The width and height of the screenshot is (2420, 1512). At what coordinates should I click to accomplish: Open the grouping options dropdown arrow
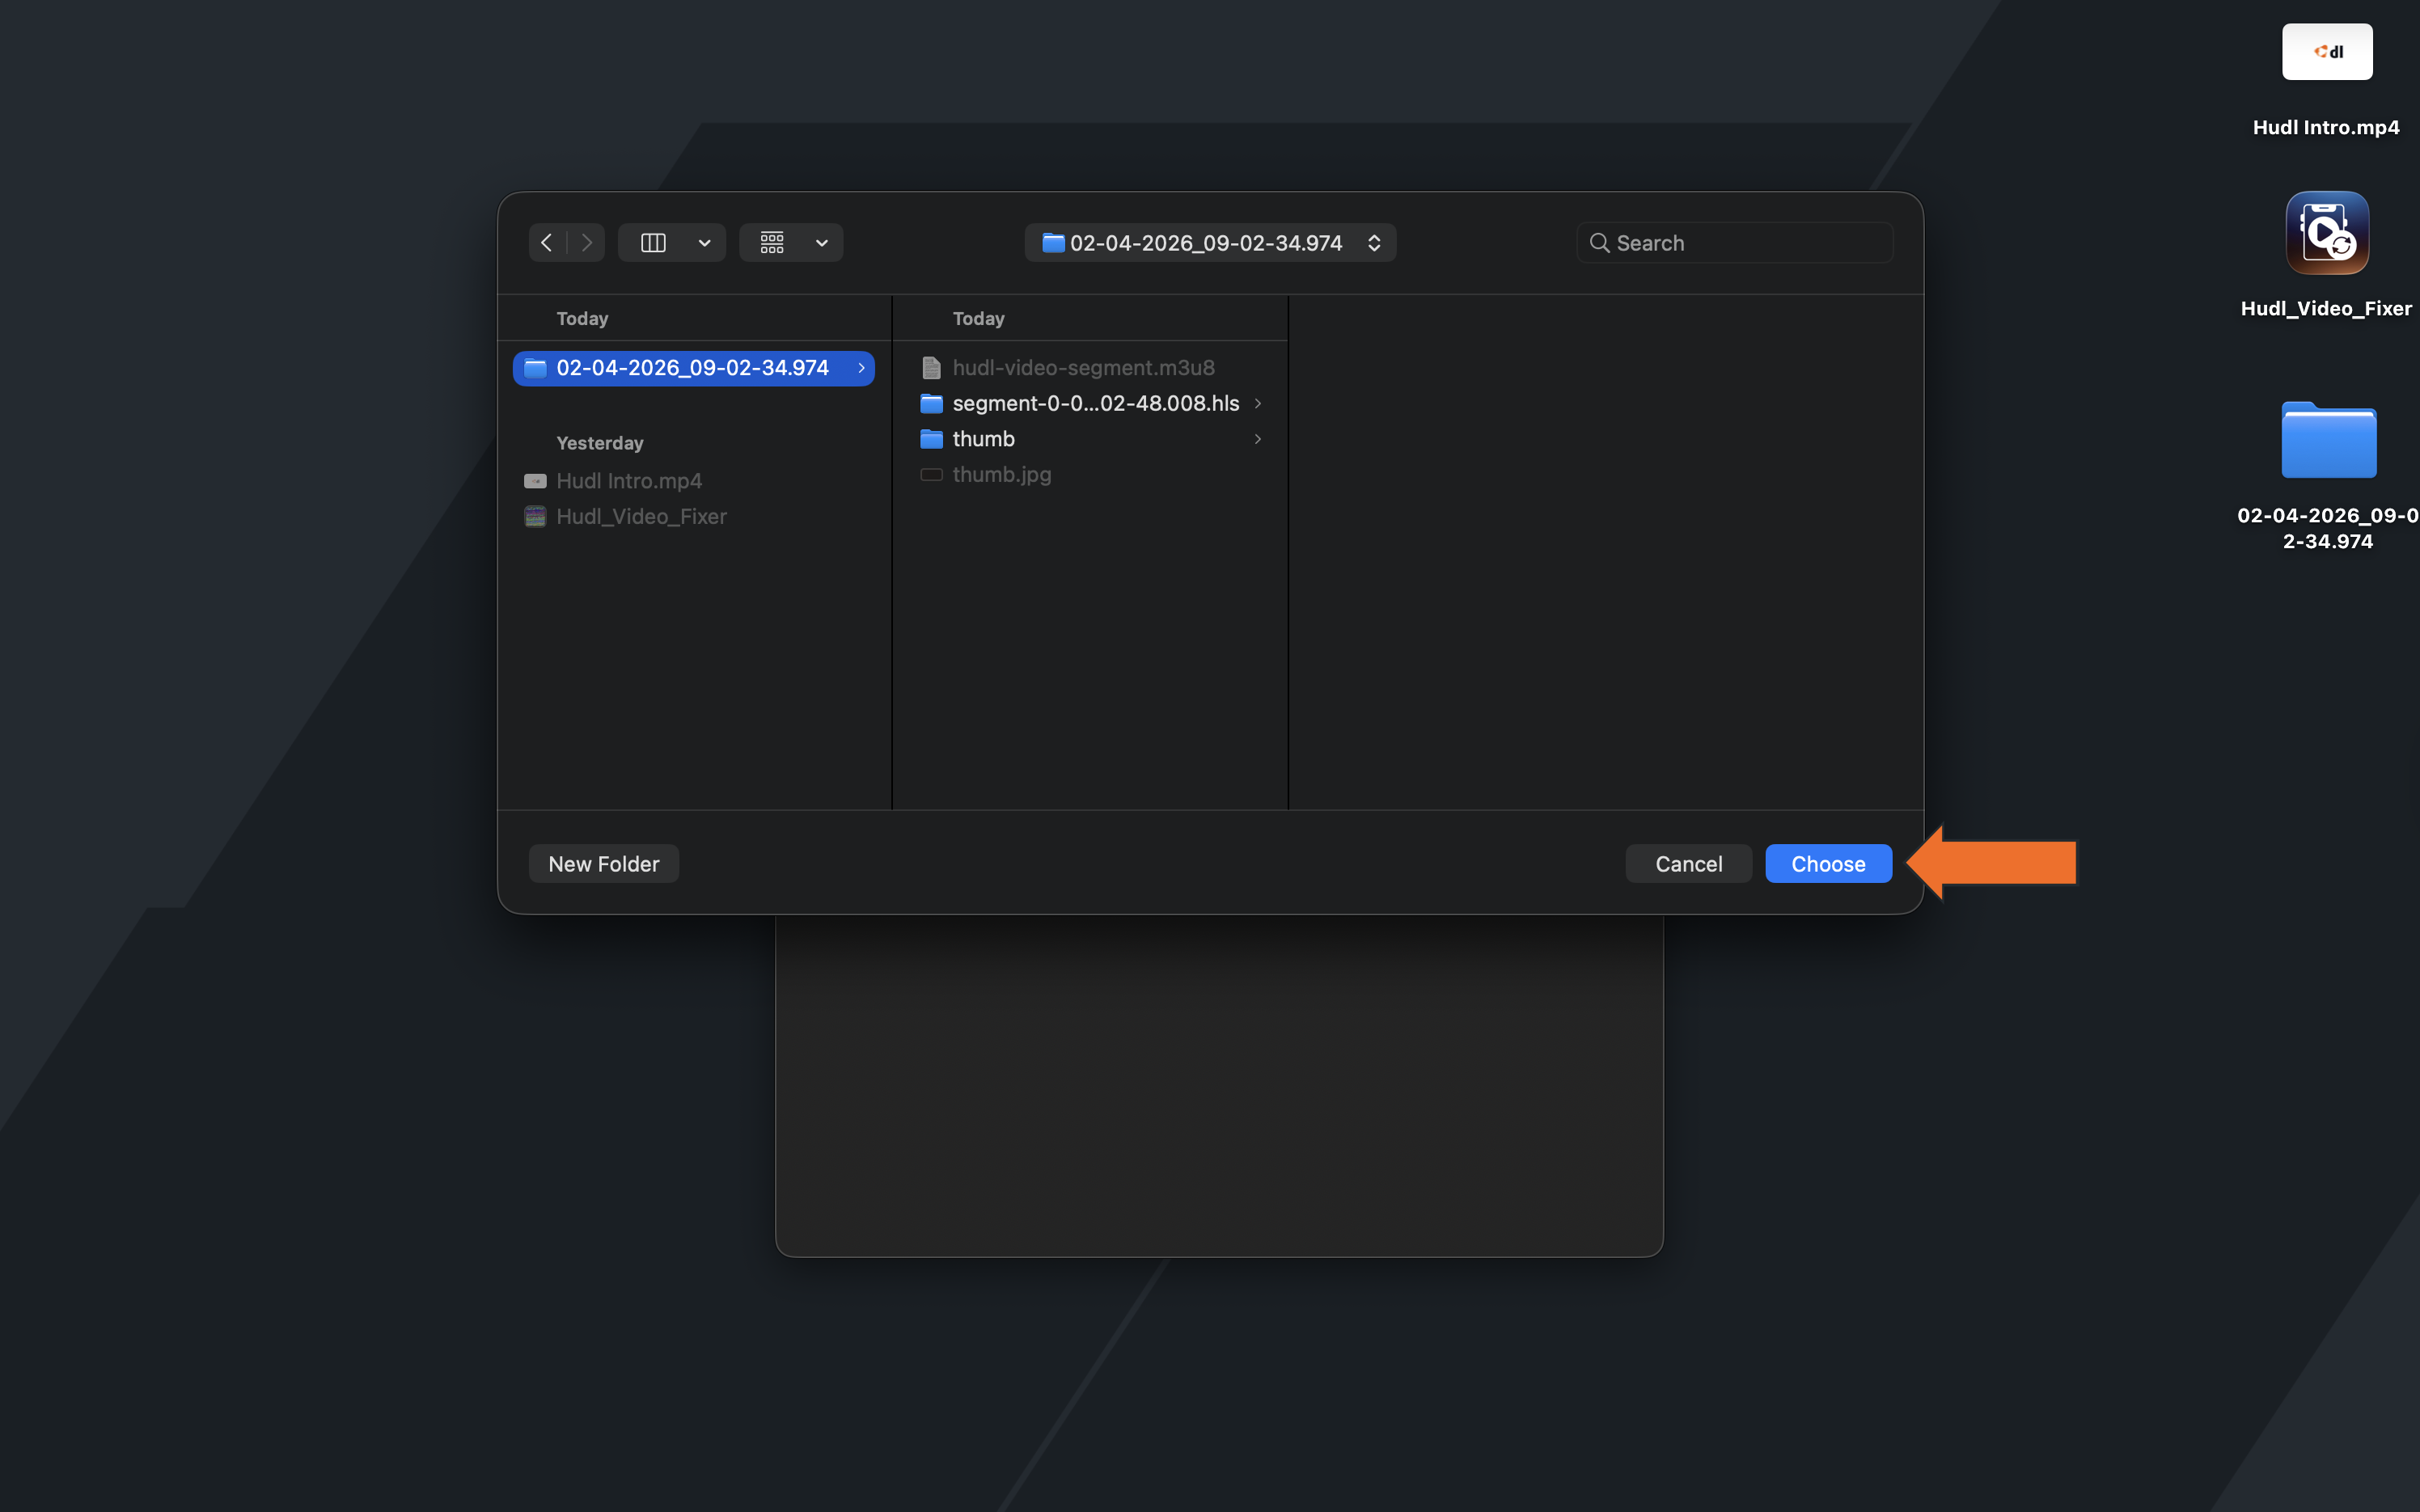[x=822, y=243]
